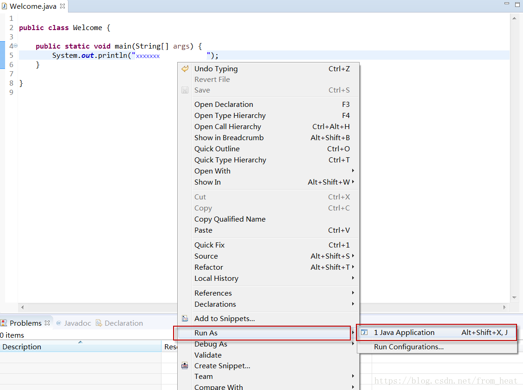This screenshot has height=390, width=523.
Task: Click the Add to Snippets icon
Action: point(185,318)
